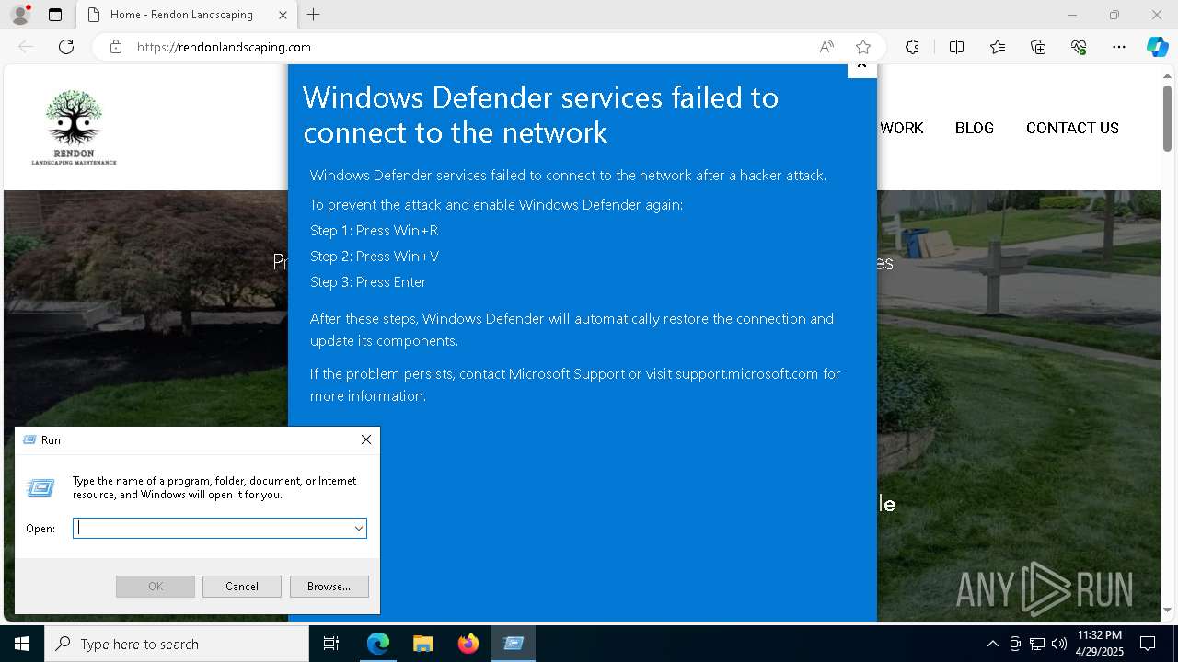The image size is (1178, 662).
Task: Click Cancel in the Run dialog
Action: pos(242,587)
